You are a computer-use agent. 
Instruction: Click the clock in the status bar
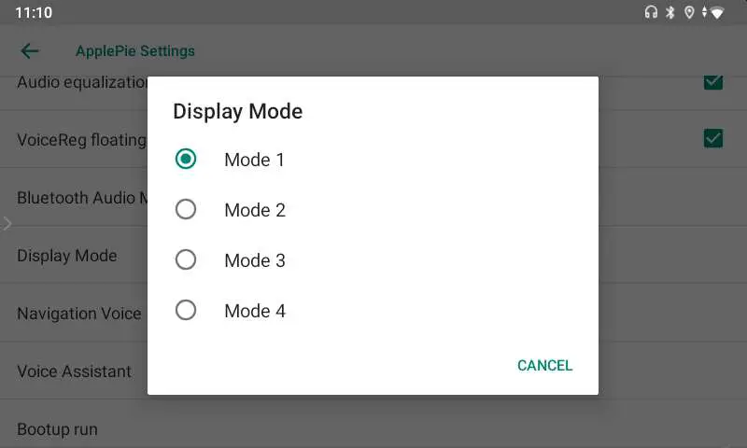tap(34, 13)
